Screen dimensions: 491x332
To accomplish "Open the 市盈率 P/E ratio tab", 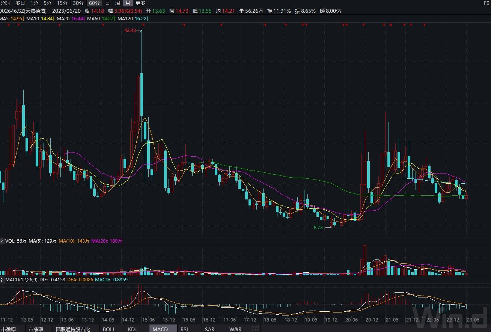I will (8, 329).
